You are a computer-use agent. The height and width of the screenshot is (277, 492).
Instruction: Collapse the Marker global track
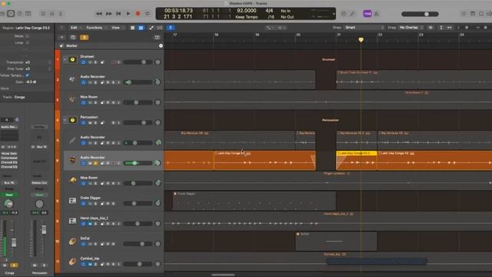61,46
